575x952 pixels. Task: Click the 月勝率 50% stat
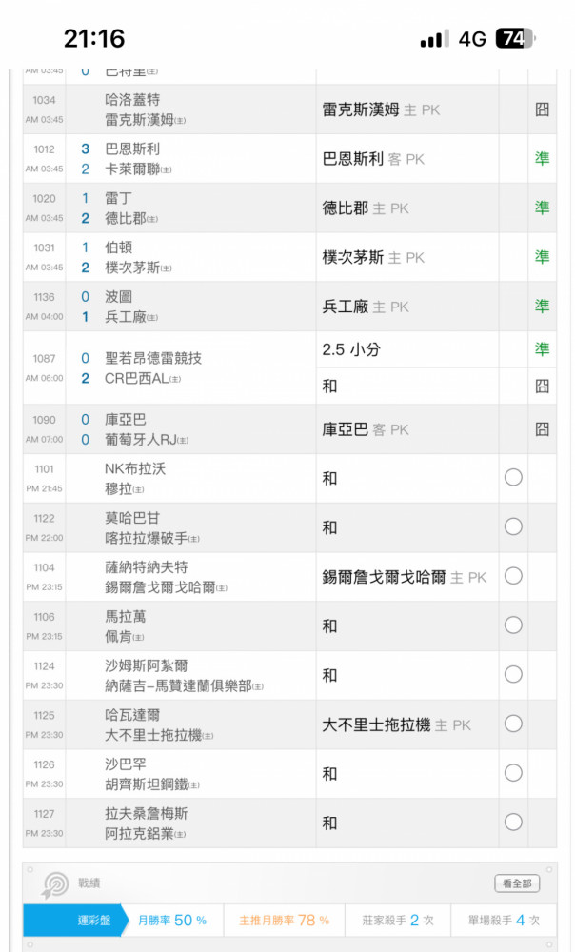(172, 921)
